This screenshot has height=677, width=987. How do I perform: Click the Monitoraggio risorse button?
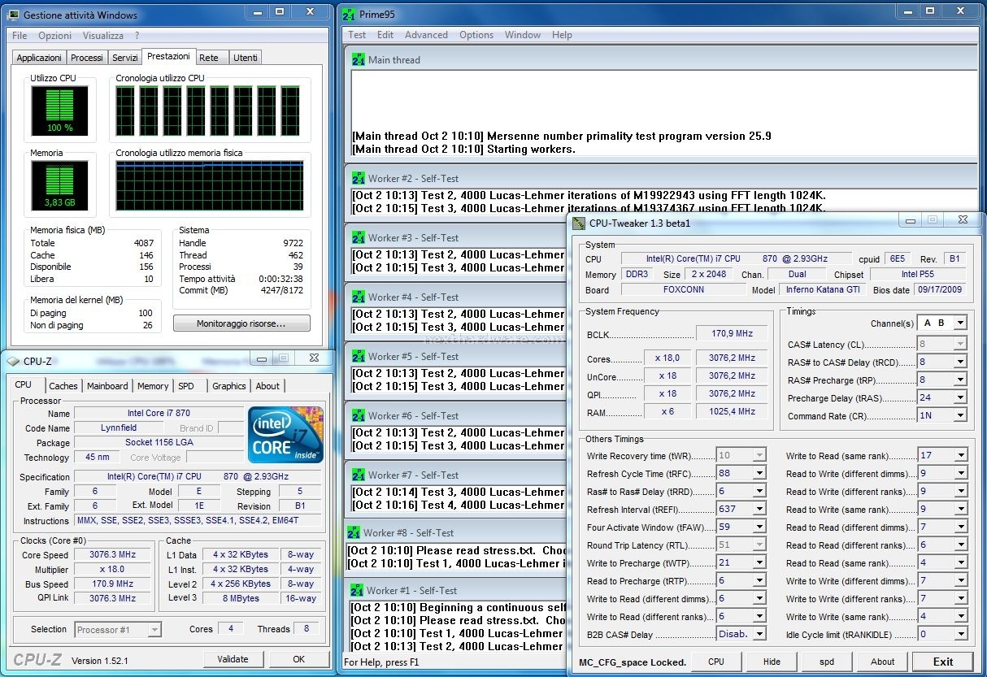coord(241,323)
